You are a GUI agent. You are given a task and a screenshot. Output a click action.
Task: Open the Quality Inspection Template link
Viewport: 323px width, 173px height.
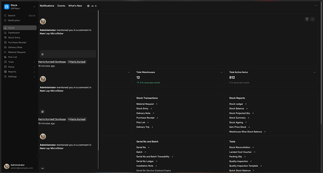[243, 166]
